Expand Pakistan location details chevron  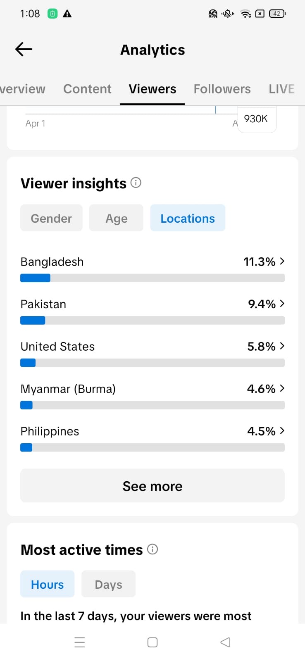(x=282, y=304)
